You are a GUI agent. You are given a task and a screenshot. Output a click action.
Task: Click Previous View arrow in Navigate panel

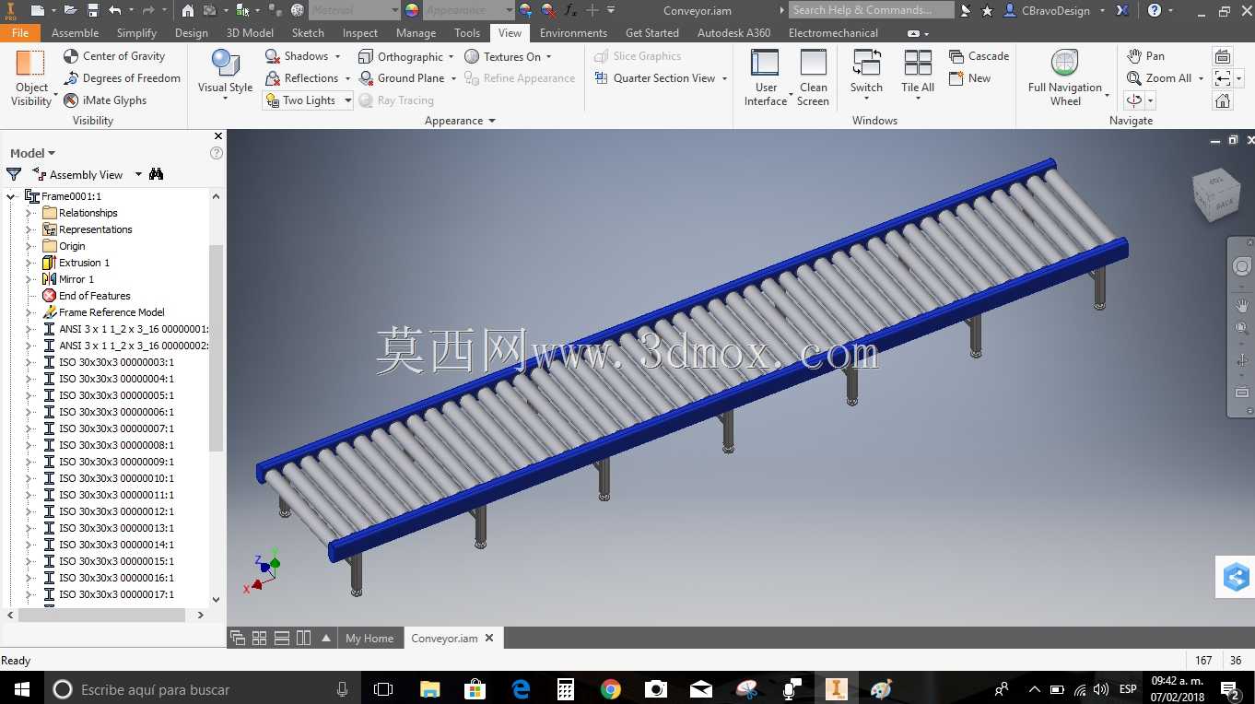coord(1223,78)
